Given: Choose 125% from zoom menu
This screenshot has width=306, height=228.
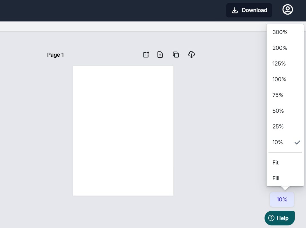Looking at the screenshot, I should pyautogui.click(x=279, y=64).
